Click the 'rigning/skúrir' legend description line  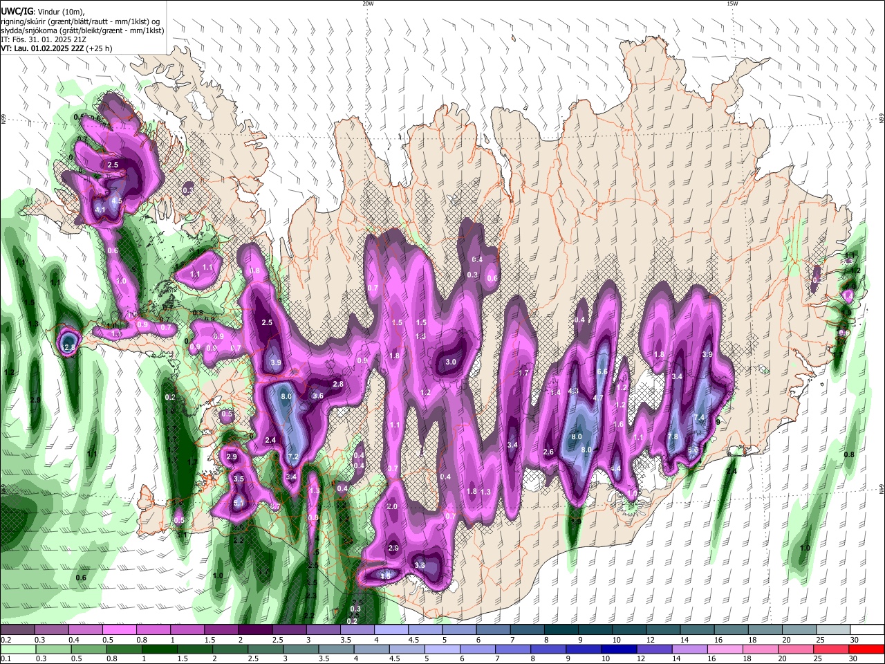(x=80, y=21)
